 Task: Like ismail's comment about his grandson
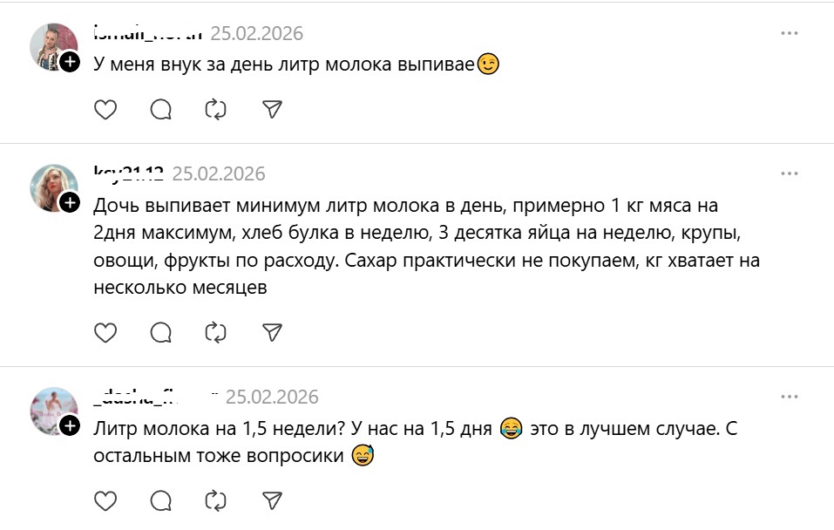[x=105, y=111]
